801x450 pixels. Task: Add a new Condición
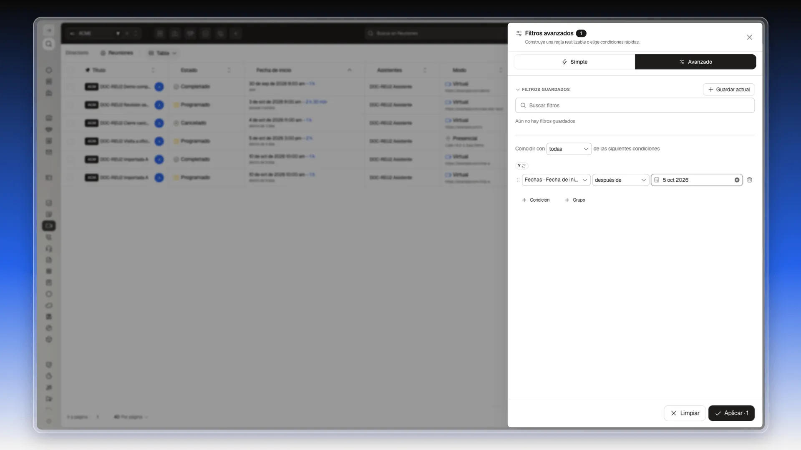[536, 200]
